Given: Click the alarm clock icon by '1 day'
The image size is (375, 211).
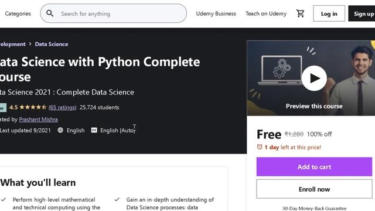Looking at the screenshot, I should [x=260, y=147].
